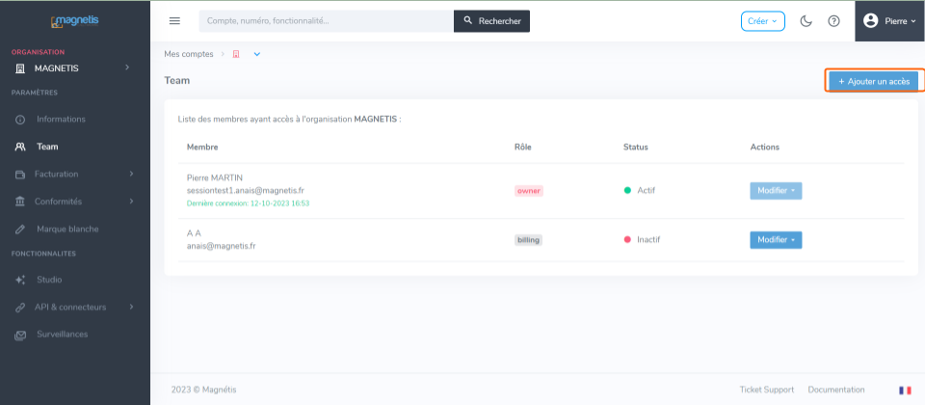Click the Pierre MARTIN member name
The height and width of the screenshot is (405, 925).
coord(215,177)
